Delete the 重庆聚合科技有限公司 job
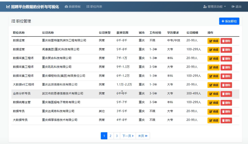The width and height of the screenshot is (248, 144). tap(226, 59)
